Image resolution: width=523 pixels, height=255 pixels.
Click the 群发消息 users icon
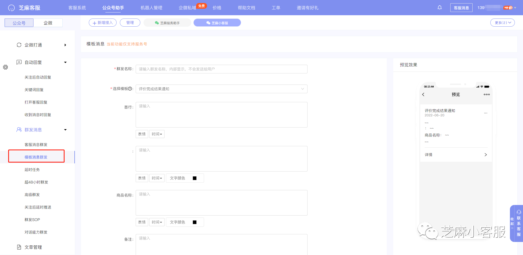[19, 130]
